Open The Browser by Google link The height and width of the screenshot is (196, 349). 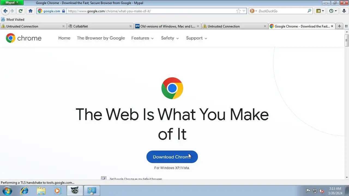click(101, 38)
